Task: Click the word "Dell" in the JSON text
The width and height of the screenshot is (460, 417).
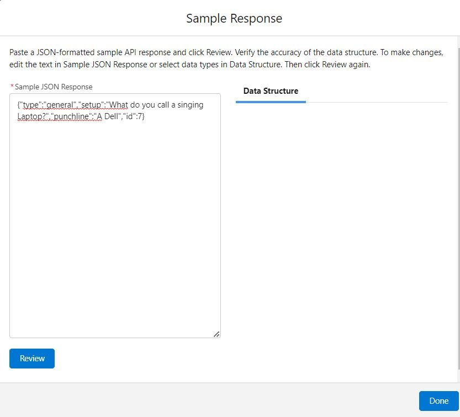Action: click(x=111, y=116)
